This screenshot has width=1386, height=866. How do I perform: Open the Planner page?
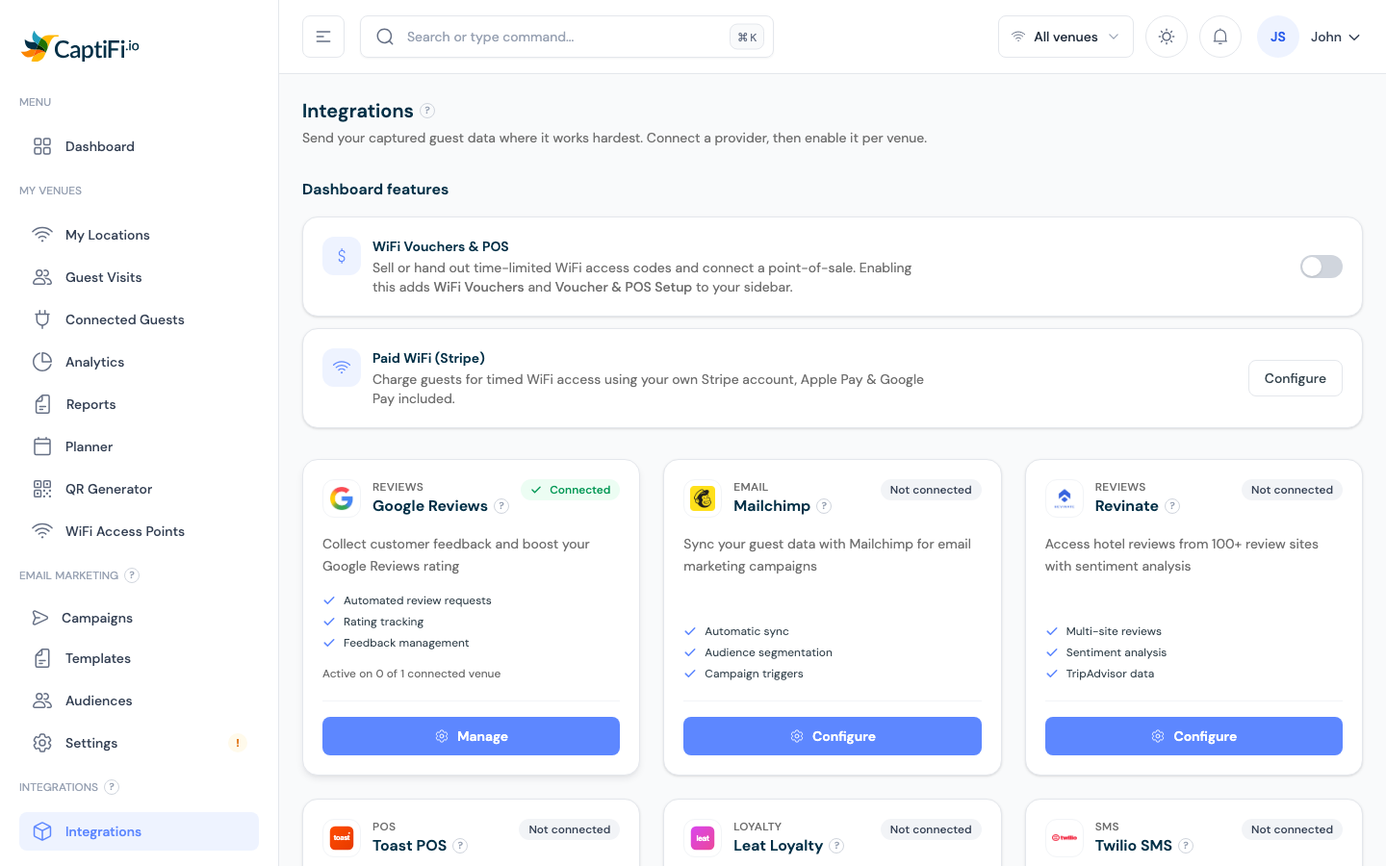[139, 446]
